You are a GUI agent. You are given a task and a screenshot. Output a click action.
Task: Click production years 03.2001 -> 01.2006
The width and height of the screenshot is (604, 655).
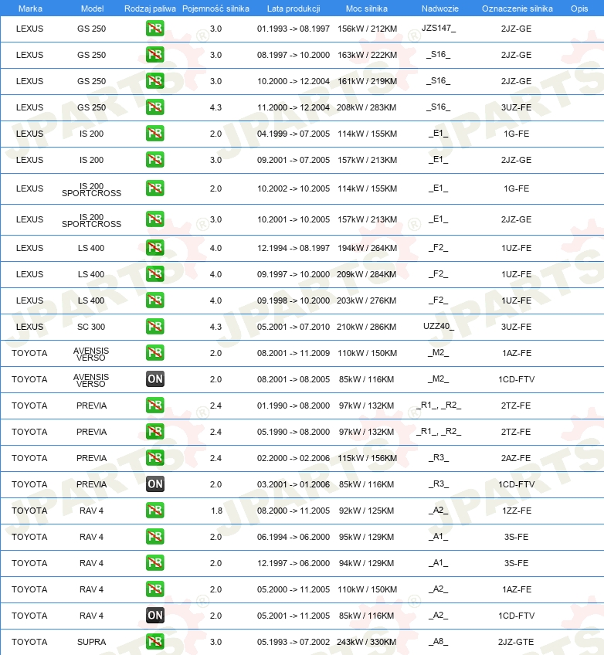pos(294,484)
